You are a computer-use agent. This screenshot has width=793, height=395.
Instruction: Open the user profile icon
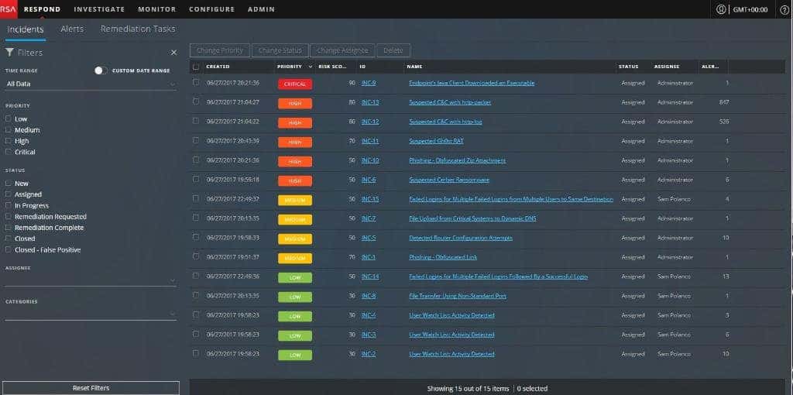pos(721,9)
